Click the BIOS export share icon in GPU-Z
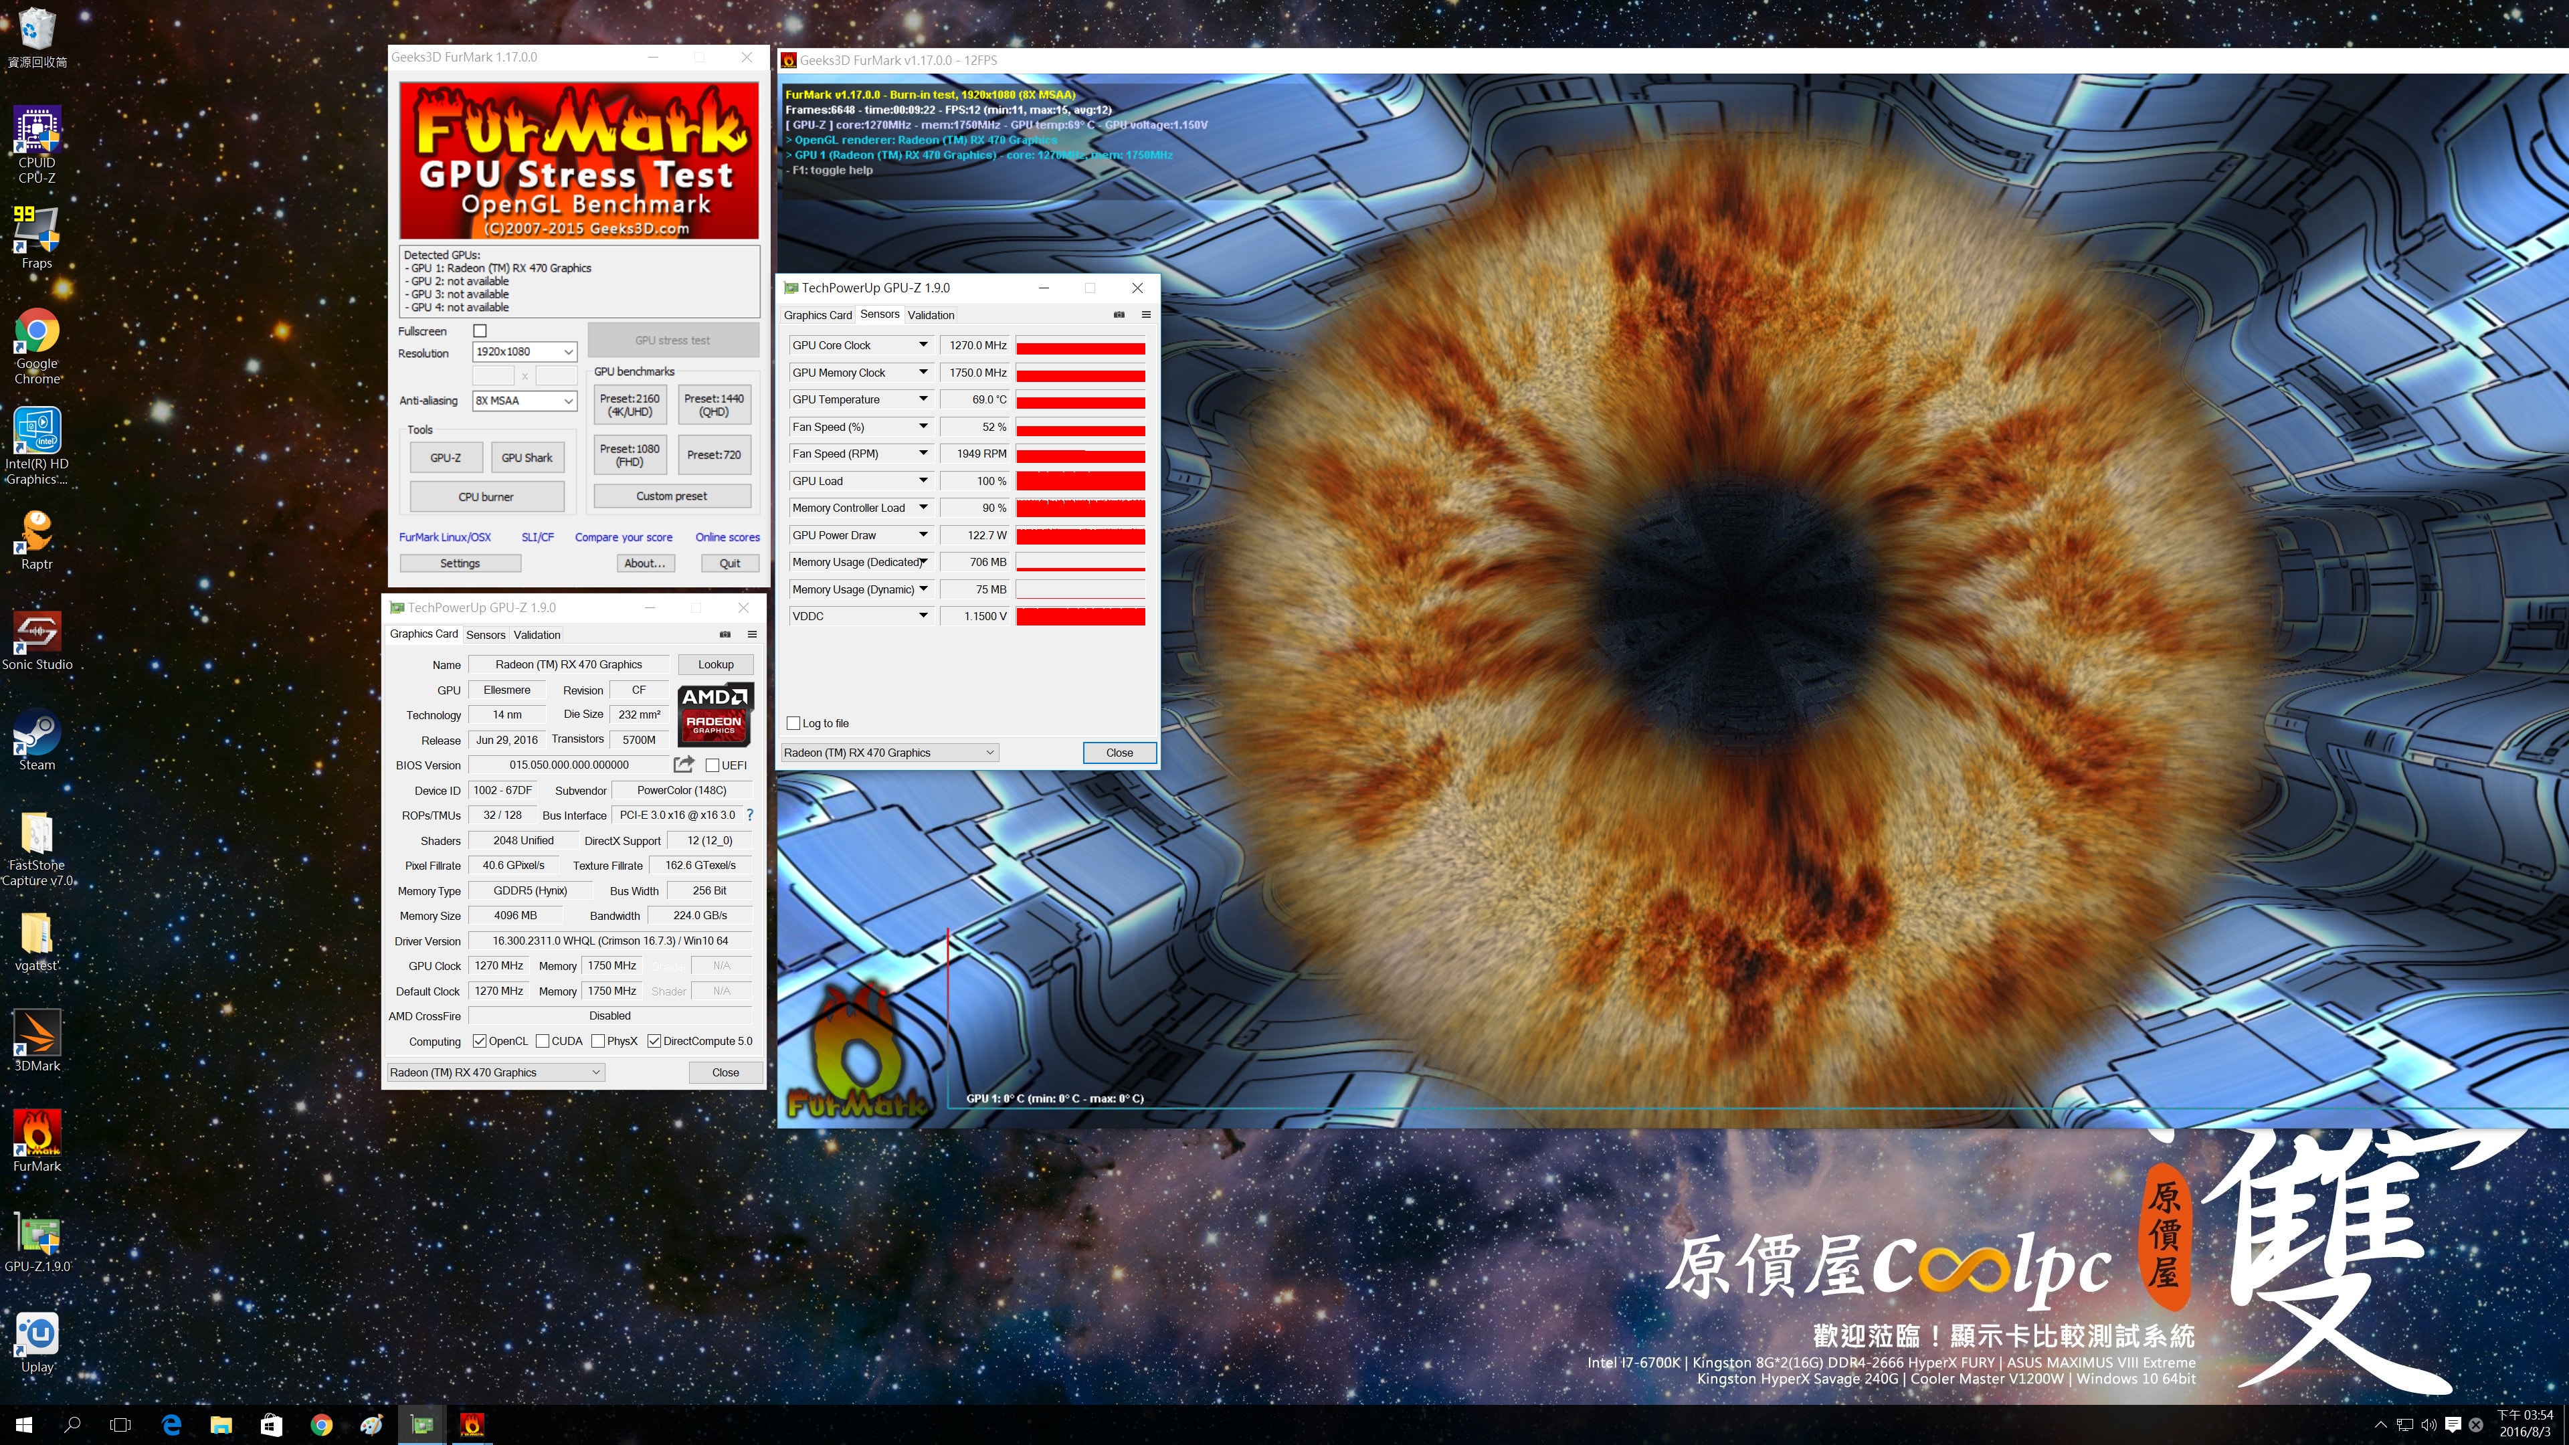 point(683,765)
